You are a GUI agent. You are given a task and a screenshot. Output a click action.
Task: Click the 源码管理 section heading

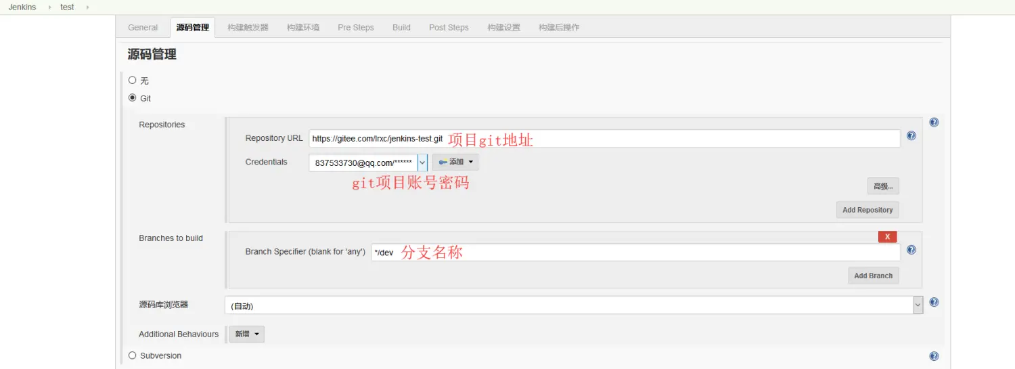point(152,55)
